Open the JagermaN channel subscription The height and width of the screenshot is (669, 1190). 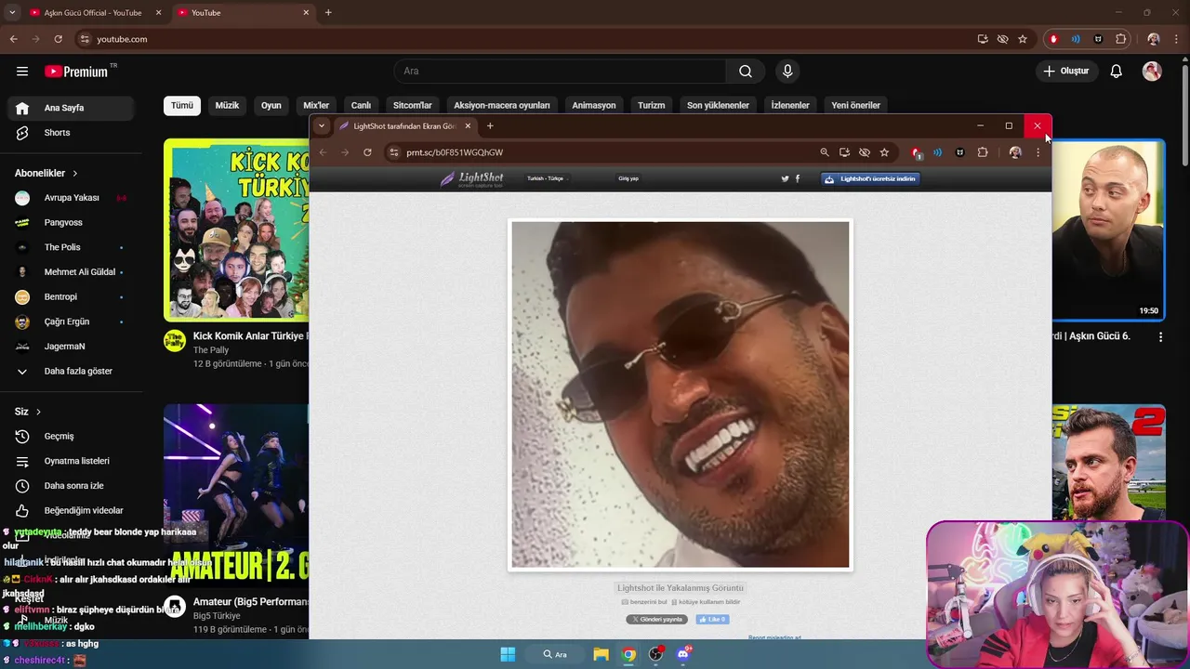tap(71, 347)
